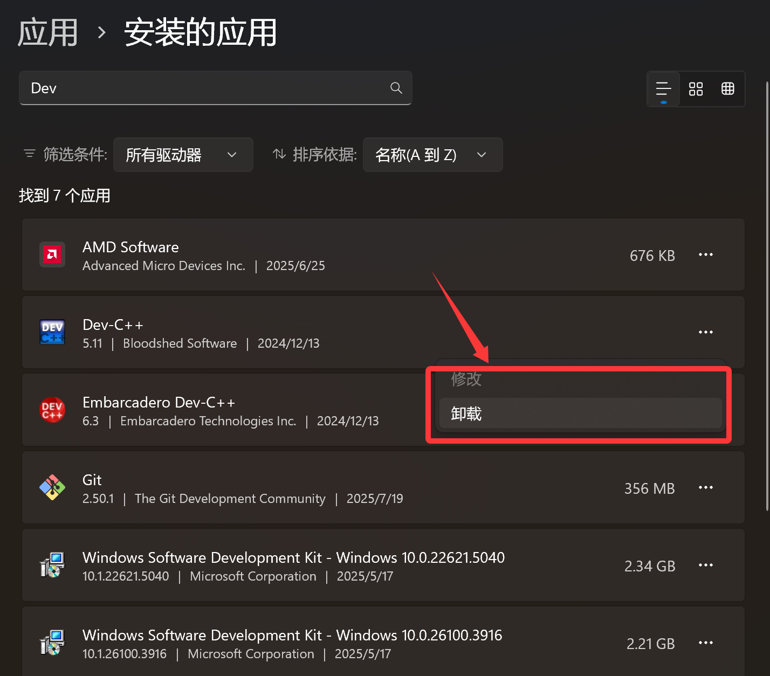Click the Windows SDK 10.0.26100.3916 title
Image resolution: width=770 pixels, height=676 pixels.
[x=292, y=635]
